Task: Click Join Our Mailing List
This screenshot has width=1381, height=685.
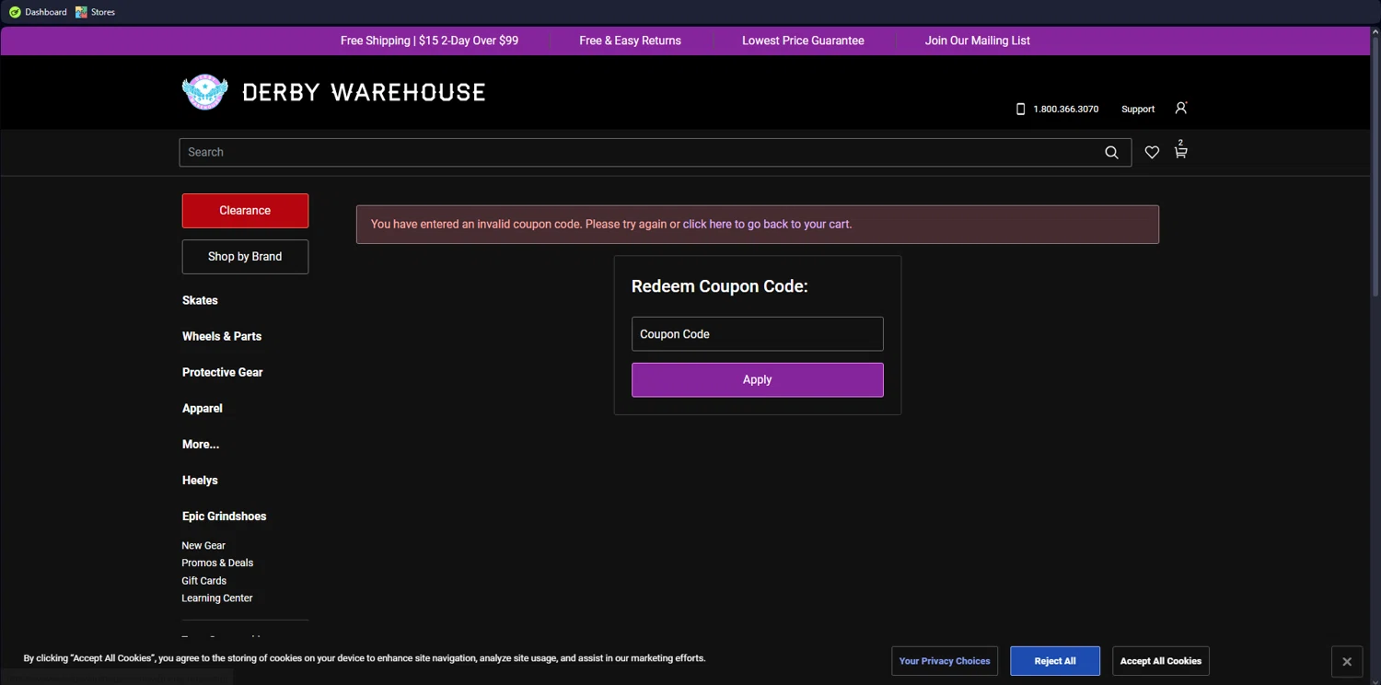Action: click(978, 41)
